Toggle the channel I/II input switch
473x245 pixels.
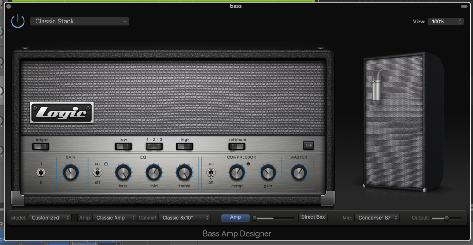[41, 173]
